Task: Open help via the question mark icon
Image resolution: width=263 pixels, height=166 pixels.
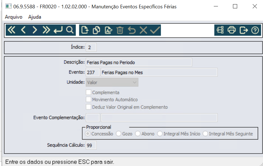Action: (x=255, y=30)
